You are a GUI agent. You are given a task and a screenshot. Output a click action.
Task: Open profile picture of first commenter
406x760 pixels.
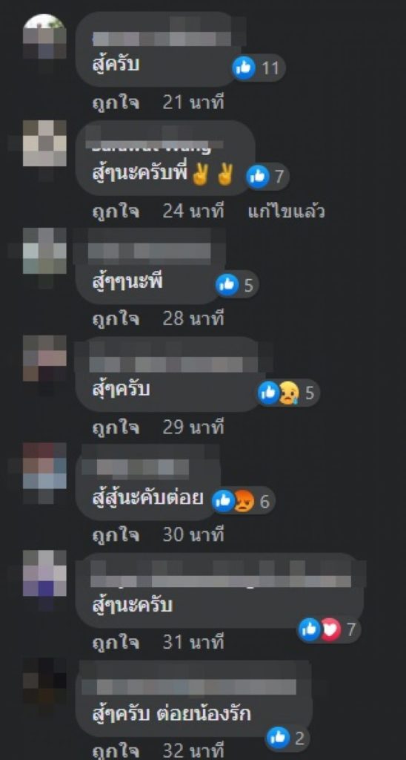tap(44, 36)
